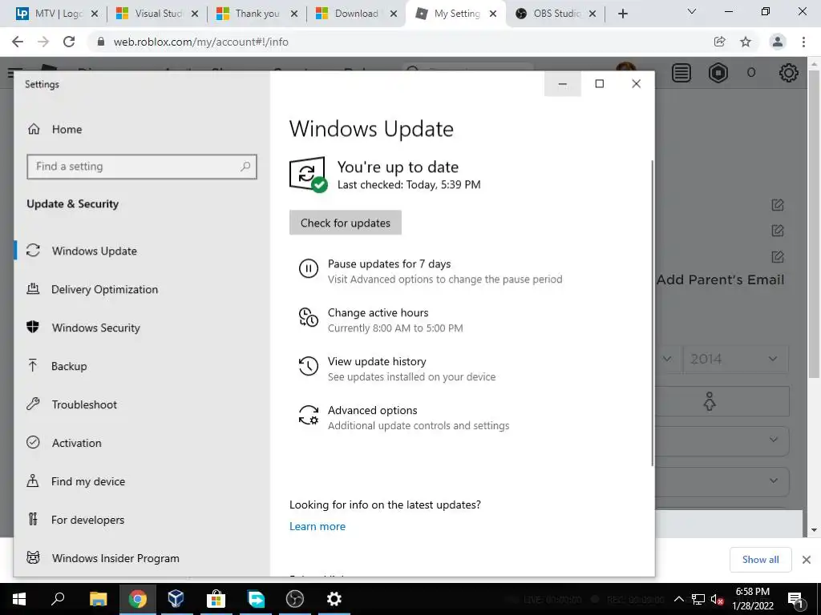
Task: Click the Find a setting search box
Action: click(141, 167)
